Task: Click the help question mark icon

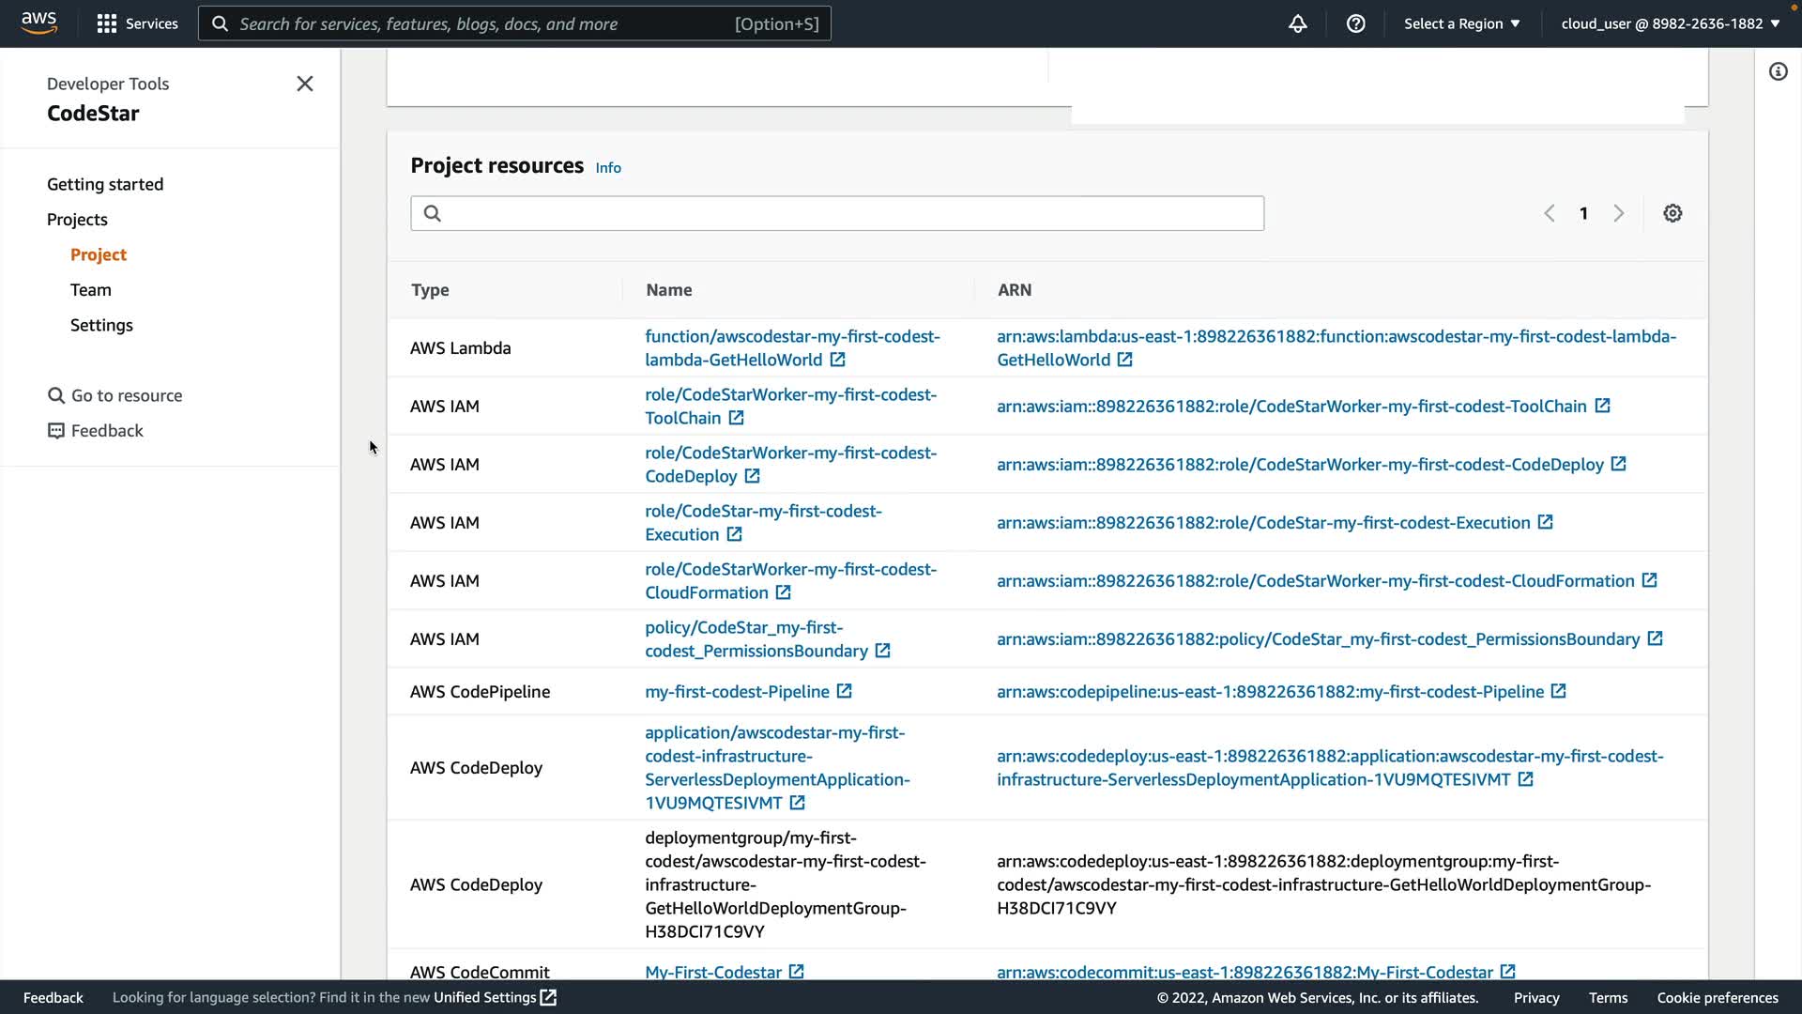Action: [1355, 24]
